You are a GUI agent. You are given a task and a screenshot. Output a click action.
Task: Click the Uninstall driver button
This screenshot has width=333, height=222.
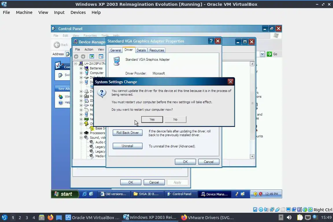128,146
